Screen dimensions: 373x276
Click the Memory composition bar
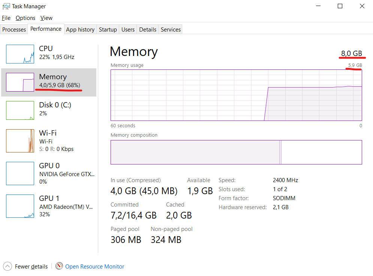[236, 152]
